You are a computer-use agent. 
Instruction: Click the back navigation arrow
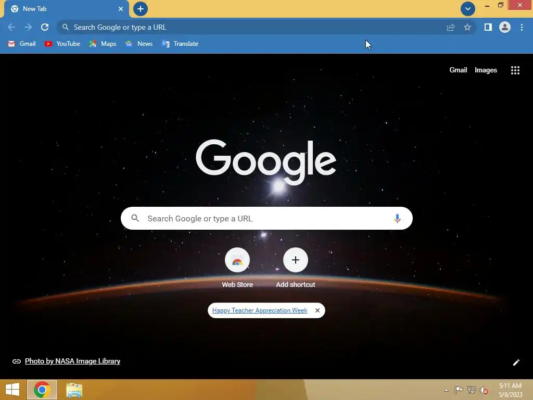pyautogui.click(x=11, y=27)
